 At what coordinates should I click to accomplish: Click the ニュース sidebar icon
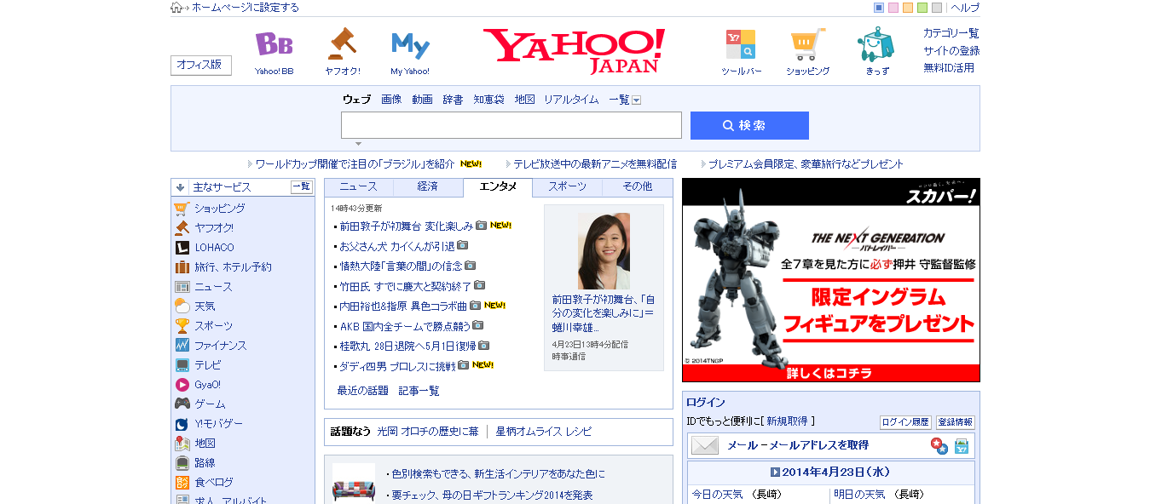tap(182, 287)
